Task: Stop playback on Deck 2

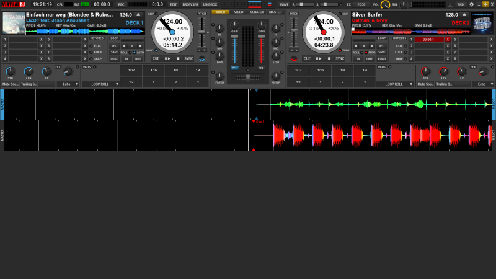Action: (x=329, y=58)
